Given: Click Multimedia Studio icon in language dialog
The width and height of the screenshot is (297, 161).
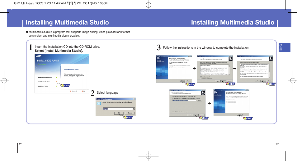Looking at the screenshot, I should pos(99,104).
